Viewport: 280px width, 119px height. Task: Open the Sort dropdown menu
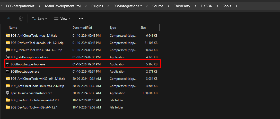[39, 18]
